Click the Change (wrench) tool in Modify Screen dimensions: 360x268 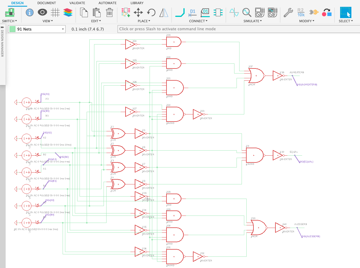288,13
